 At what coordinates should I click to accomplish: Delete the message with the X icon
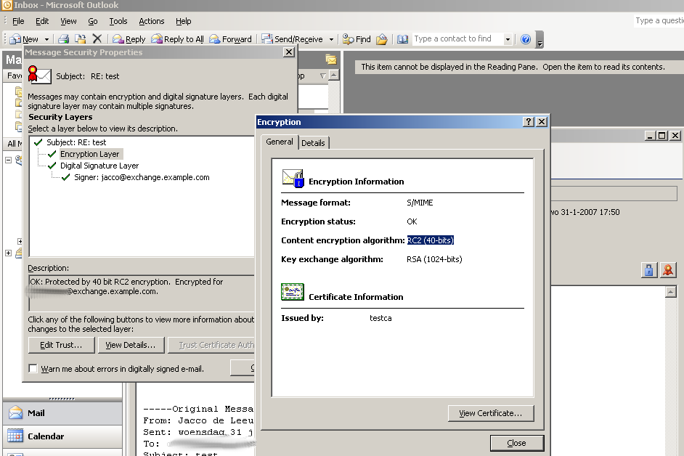97,39
